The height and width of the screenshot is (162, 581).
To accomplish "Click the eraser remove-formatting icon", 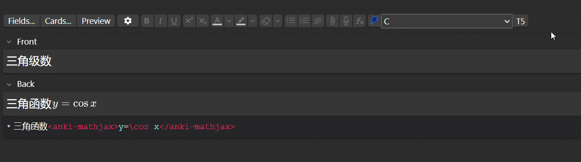I will pyautogui.click(x=266, y=21).
